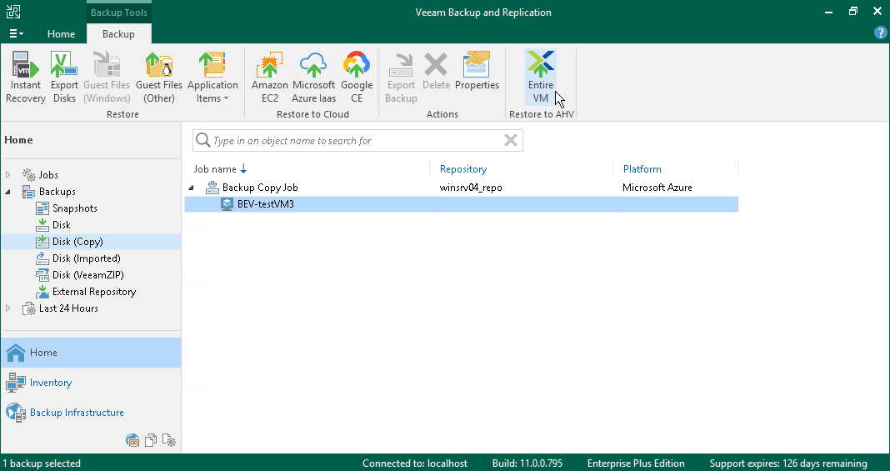Restore to Amazon EC2

click(270, 78)
